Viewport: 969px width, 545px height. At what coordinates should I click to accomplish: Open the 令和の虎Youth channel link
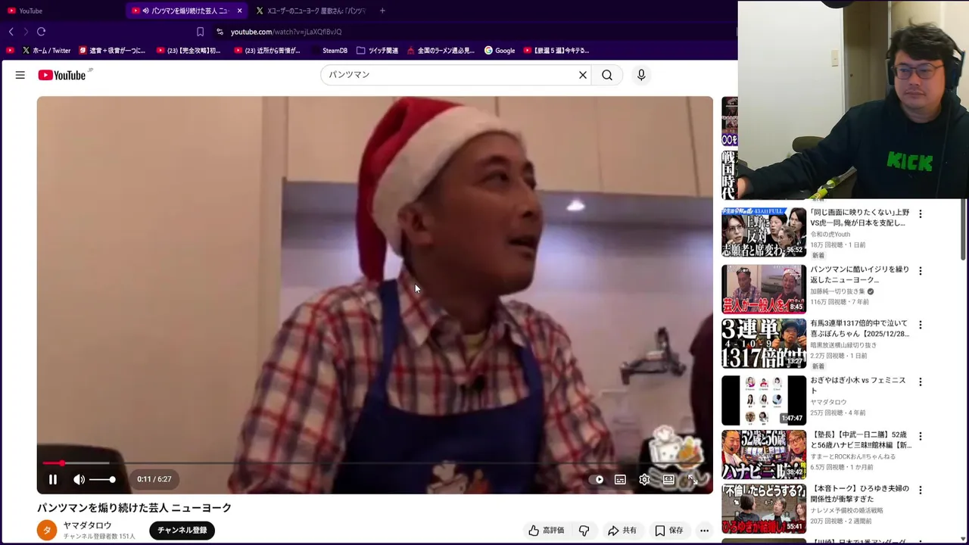click(x=832, y=235)
